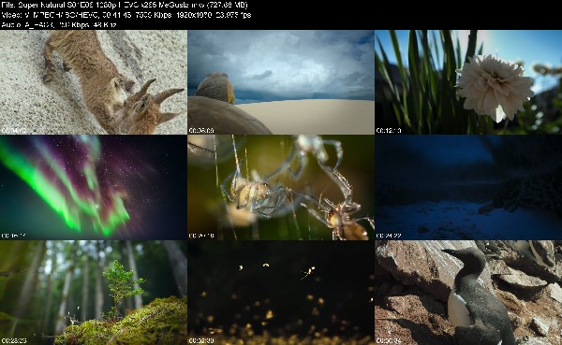Click timestamp on the seabird thumbnail
The image size is (562, 345).
click(x=389, y=340)
